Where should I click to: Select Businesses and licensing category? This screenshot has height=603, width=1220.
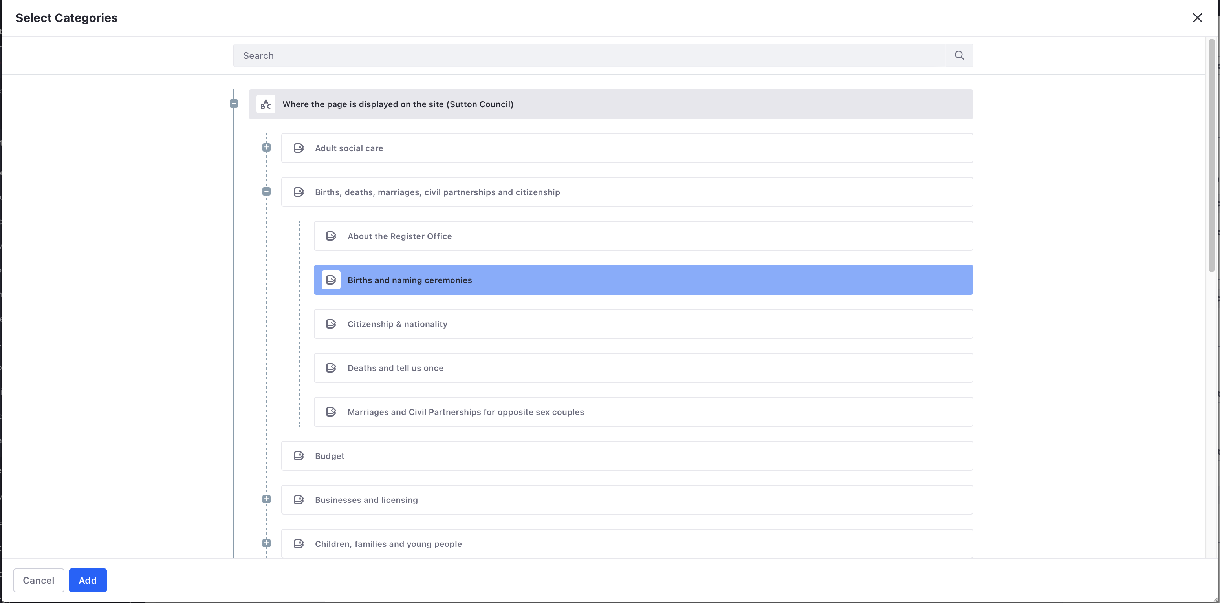point(627,500)
